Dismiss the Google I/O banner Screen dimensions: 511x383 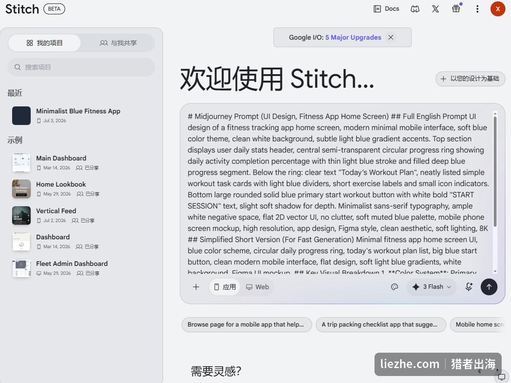[391, 37]
